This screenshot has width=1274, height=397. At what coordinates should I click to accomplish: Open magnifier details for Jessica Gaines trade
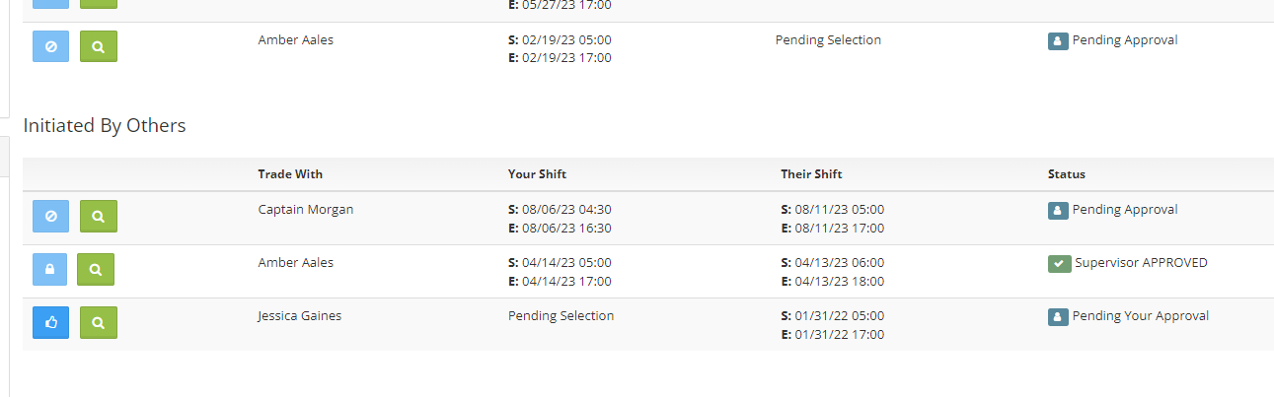98,322
